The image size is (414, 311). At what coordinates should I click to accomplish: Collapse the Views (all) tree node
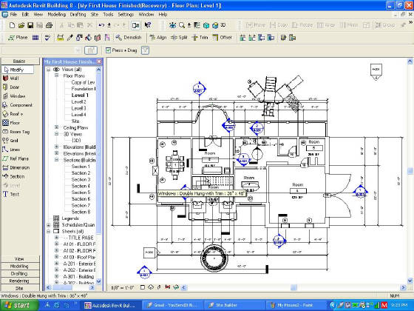click(x=49, y=70)
